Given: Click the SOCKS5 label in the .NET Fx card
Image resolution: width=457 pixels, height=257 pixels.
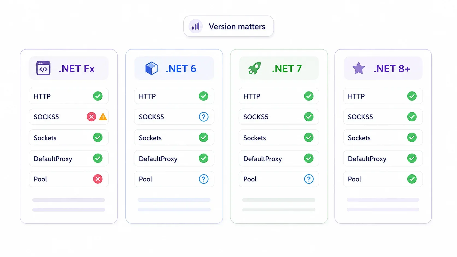Looking at the screenshot, I should 46,117.
